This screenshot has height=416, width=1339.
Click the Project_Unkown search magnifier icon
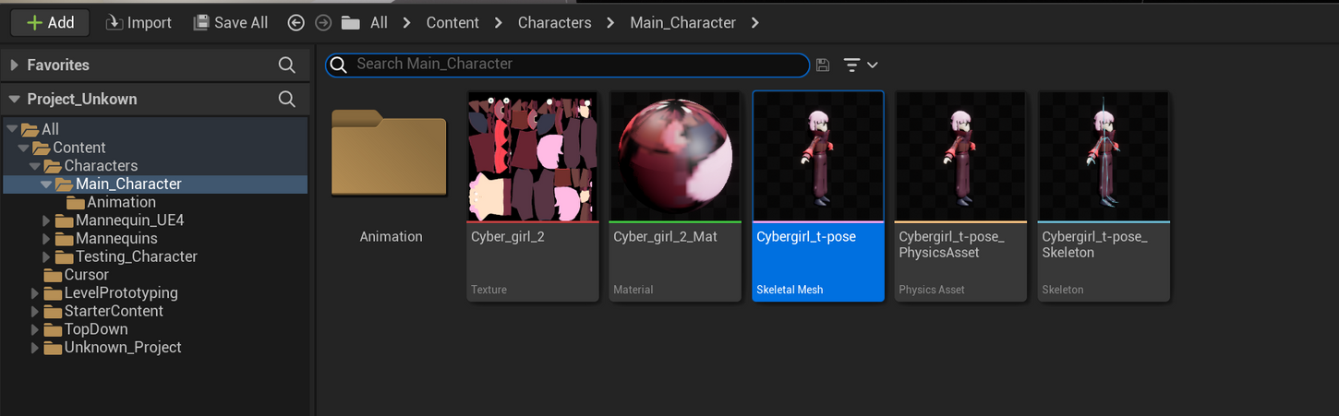click(287, 99)
